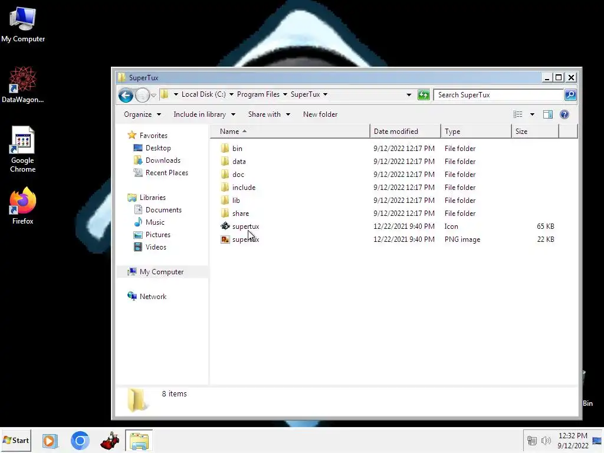Screen dimensions: 604x453
Task: Expand the arrow after SuperTux breadcrumb
Action: (x=326, y=94)
